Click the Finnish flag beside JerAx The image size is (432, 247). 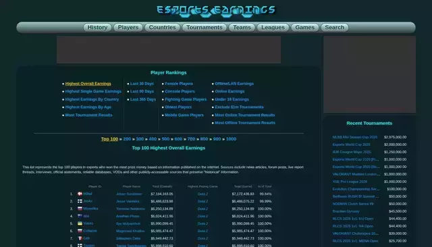[80, 201]
